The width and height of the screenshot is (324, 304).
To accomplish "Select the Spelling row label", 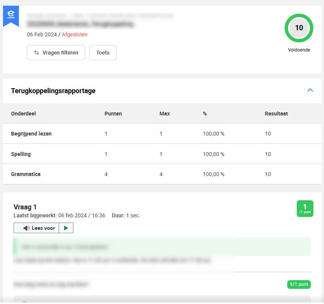I will [21, 154].
